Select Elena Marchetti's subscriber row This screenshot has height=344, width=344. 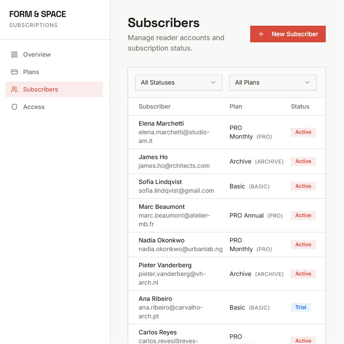coord(161,123)
